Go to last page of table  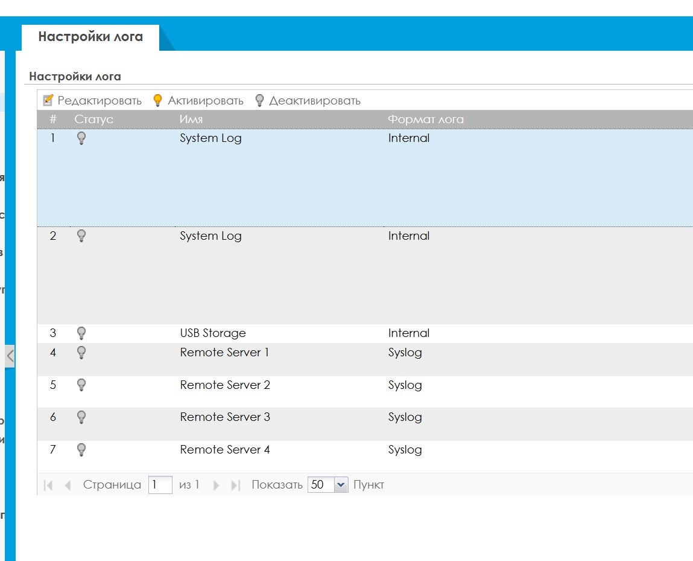point(236,486)
